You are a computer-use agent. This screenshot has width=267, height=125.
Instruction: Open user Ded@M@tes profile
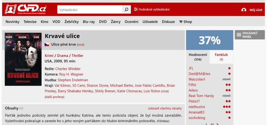pos(199,74)
